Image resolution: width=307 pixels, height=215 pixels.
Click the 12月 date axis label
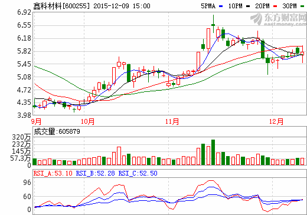(276, 121)
